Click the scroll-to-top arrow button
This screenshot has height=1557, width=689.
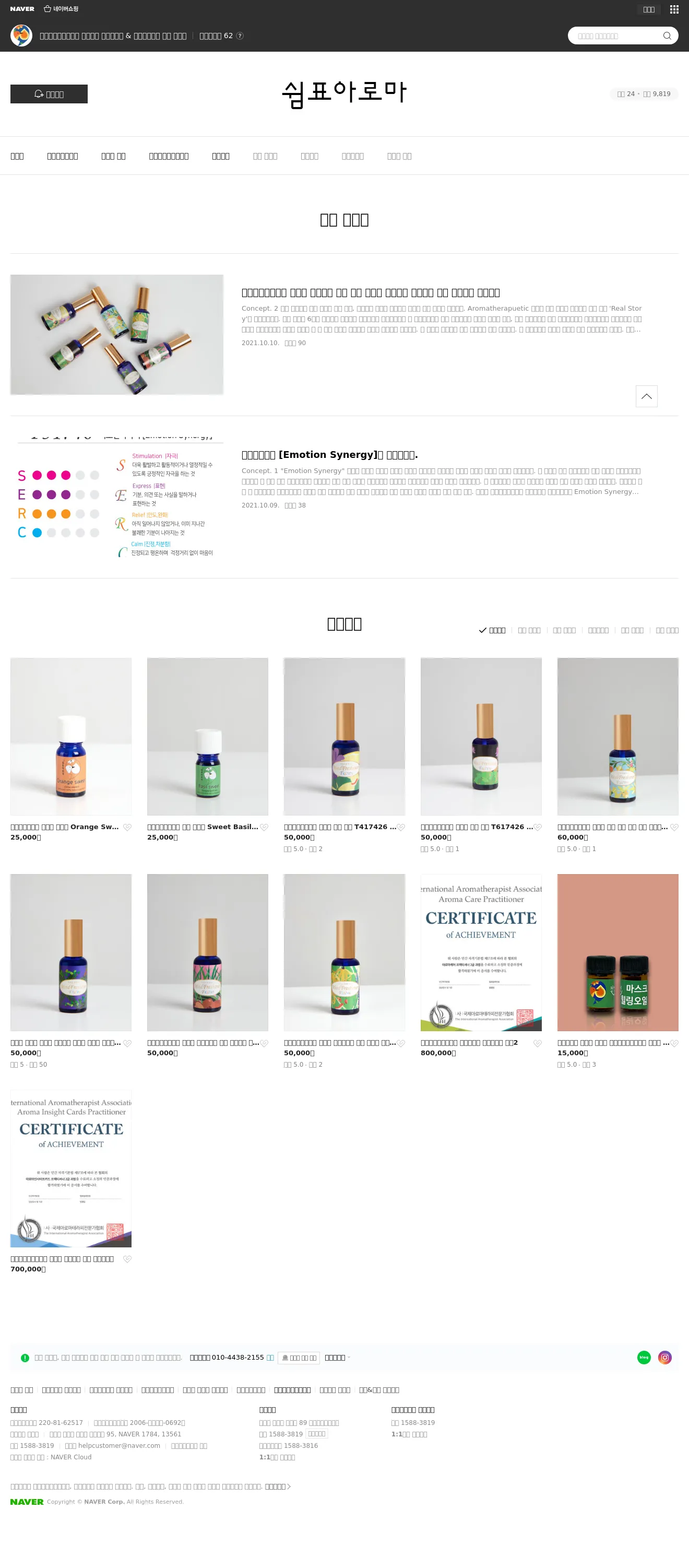coord(646,396)
